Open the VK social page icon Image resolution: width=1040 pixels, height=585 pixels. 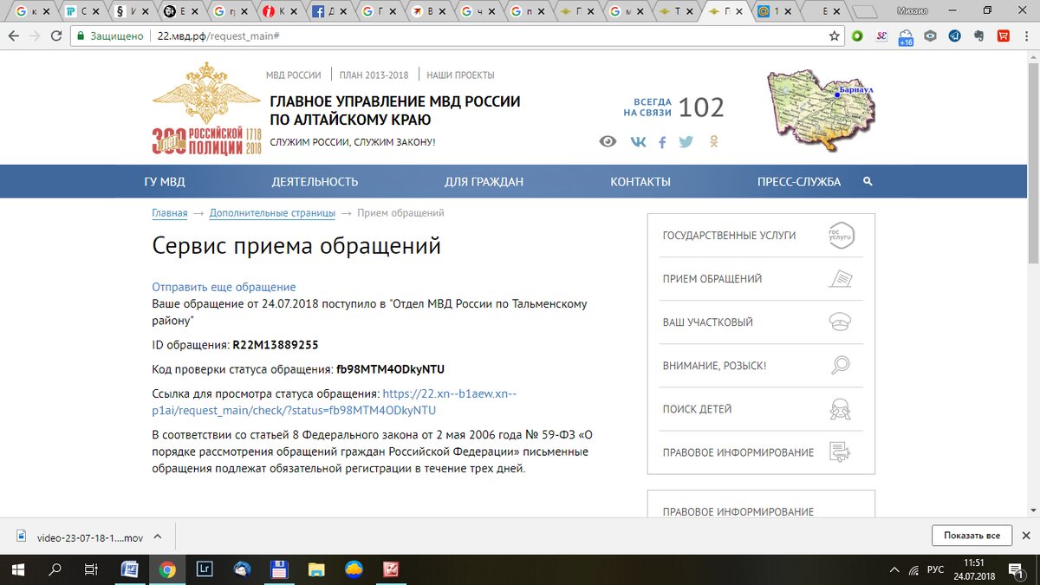pos(638,140)
